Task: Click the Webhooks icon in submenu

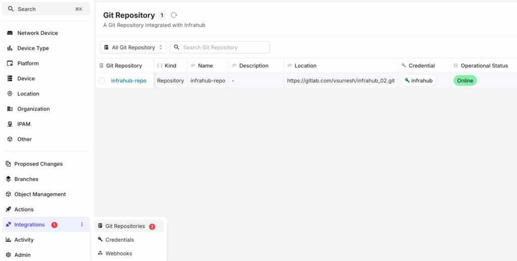Action: click(100, 253)
